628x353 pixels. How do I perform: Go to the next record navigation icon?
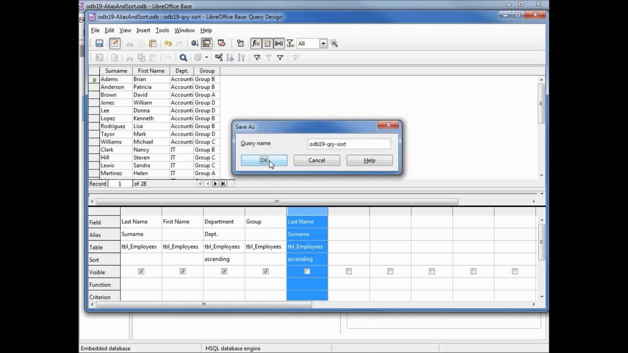pyautogui.click(x=215, y=183)
